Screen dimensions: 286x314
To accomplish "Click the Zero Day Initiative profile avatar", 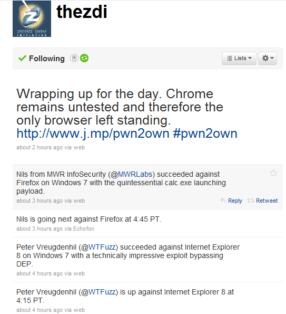I will click(x=32, y=18).
